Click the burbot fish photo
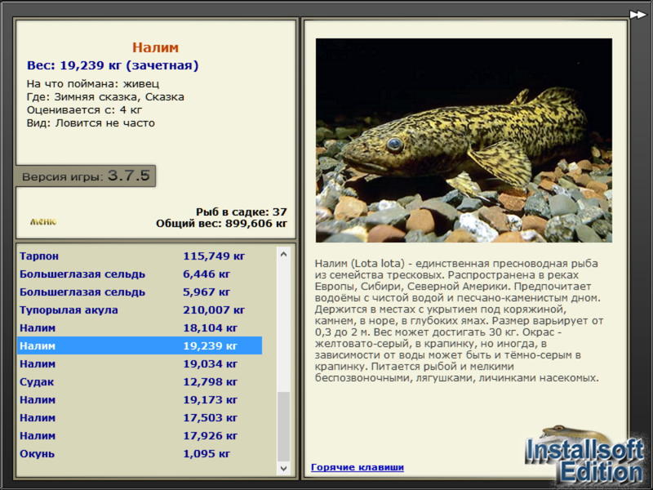 tap(464, 140)
